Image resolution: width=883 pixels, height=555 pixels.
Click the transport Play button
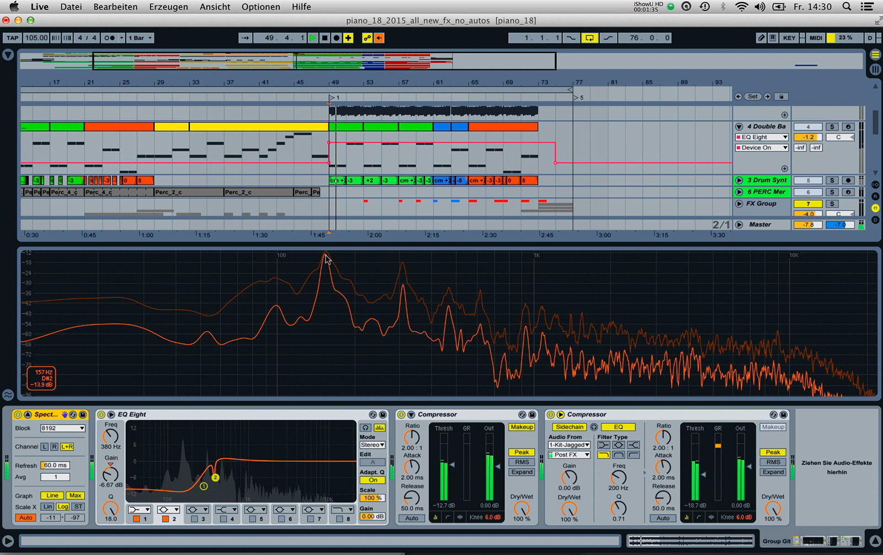tap(312, 38)
